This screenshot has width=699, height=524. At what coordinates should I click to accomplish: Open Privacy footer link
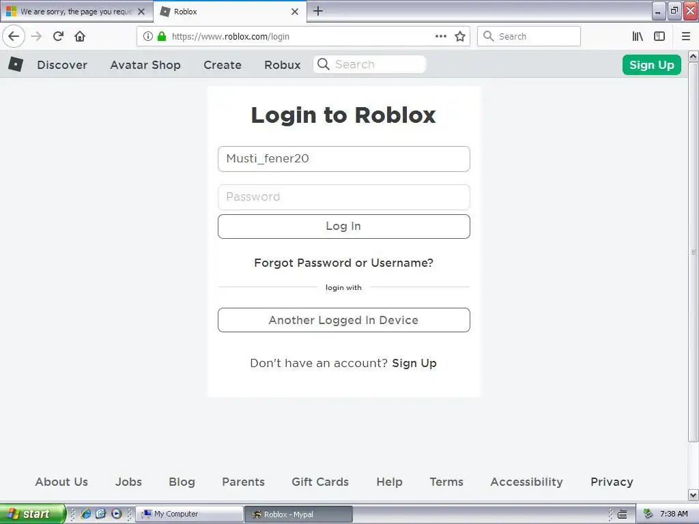612,482
